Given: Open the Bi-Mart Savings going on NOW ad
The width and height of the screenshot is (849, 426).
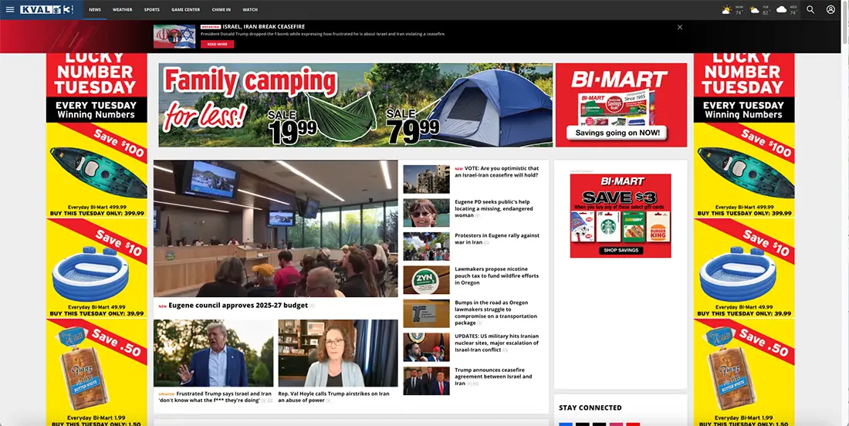Looking at the screenshot, I should (621, 105).
